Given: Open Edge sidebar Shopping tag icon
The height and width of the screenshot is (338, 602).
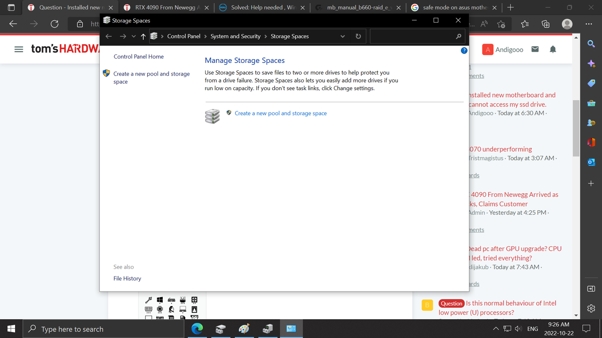Looking at the screenshot, I should tap(591, 83).
